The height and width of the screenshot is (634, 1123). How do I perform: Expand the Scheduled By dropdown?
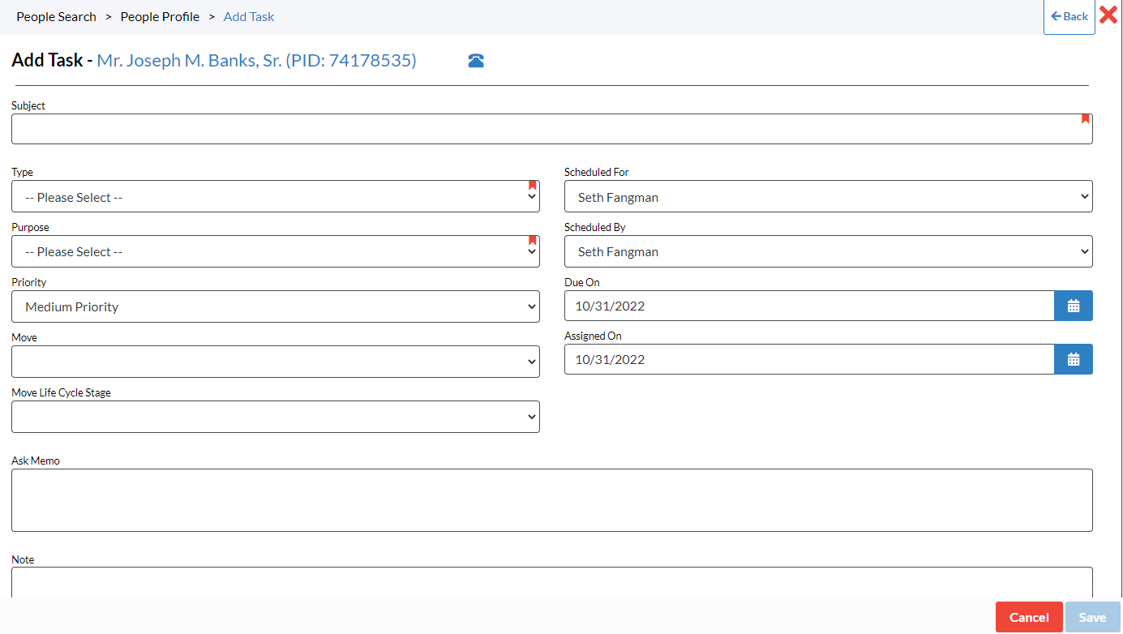(829, 251)
